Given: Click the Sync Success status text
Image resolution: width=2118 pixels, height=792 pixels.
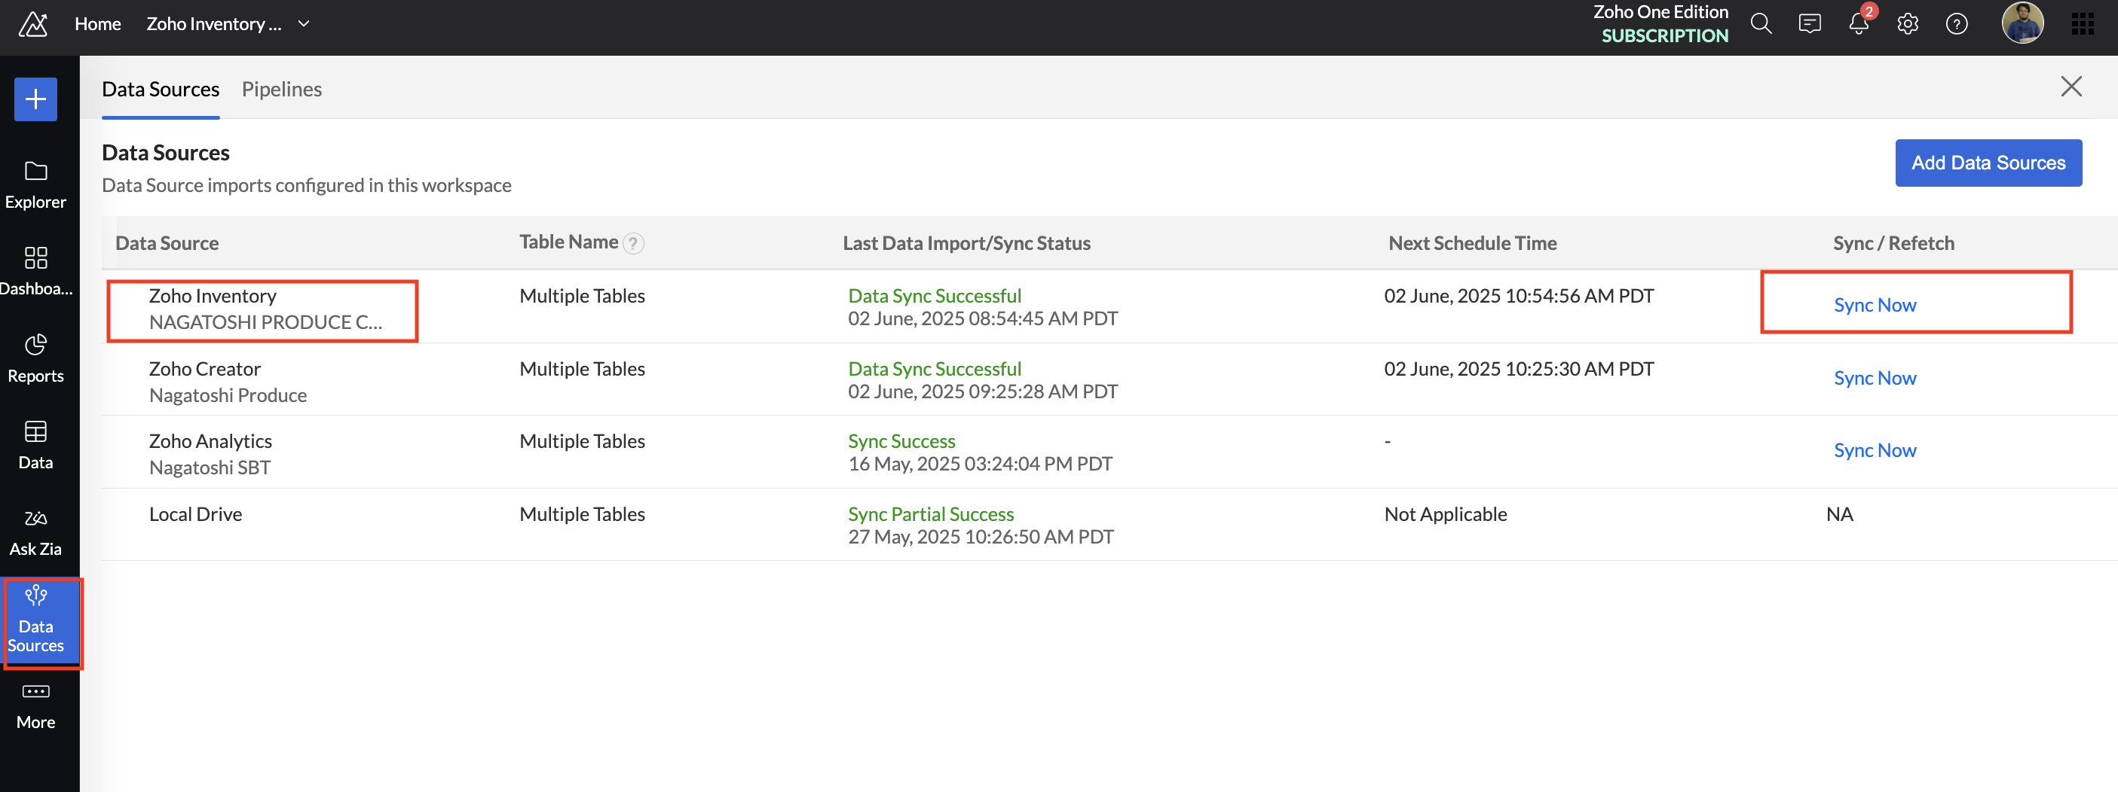Looking at the screenshot, I should (901, 441).
